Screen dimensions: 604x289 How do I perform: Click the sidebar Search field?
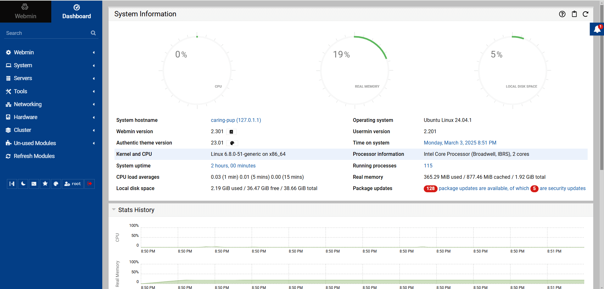click(47, 33)
